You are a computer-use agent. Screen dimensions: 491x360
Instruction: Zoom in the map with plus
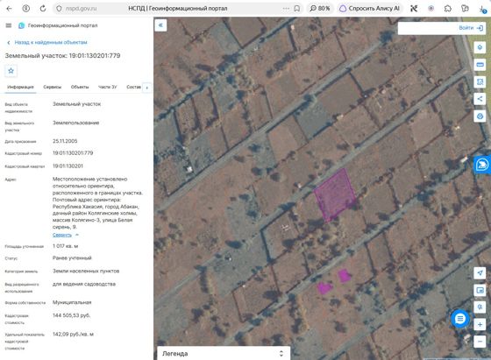click(x=480, y=324)
